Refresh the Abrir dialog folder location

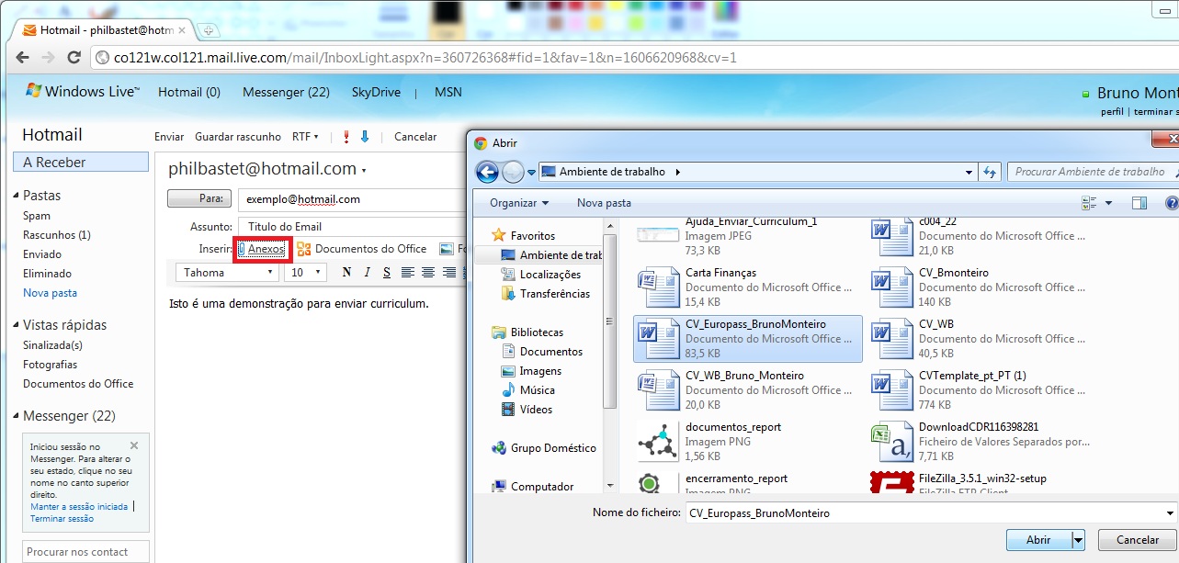[x=990, y=172]
